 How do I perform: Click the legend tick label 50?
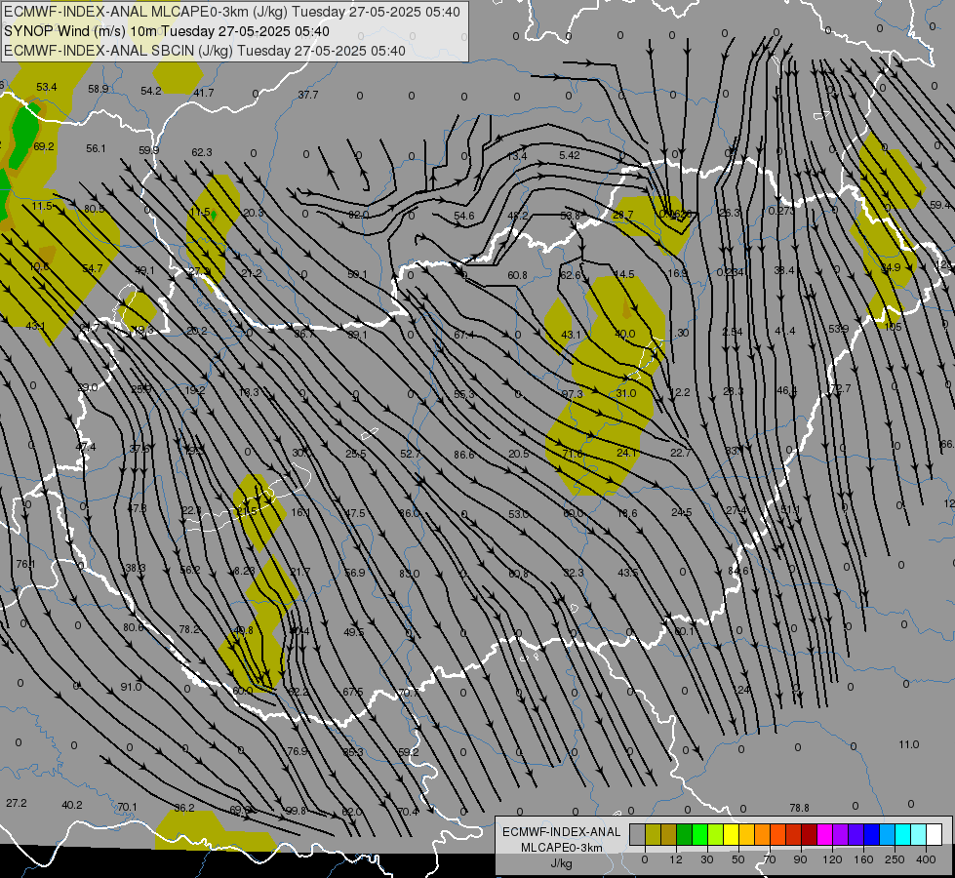click(737, 859)
